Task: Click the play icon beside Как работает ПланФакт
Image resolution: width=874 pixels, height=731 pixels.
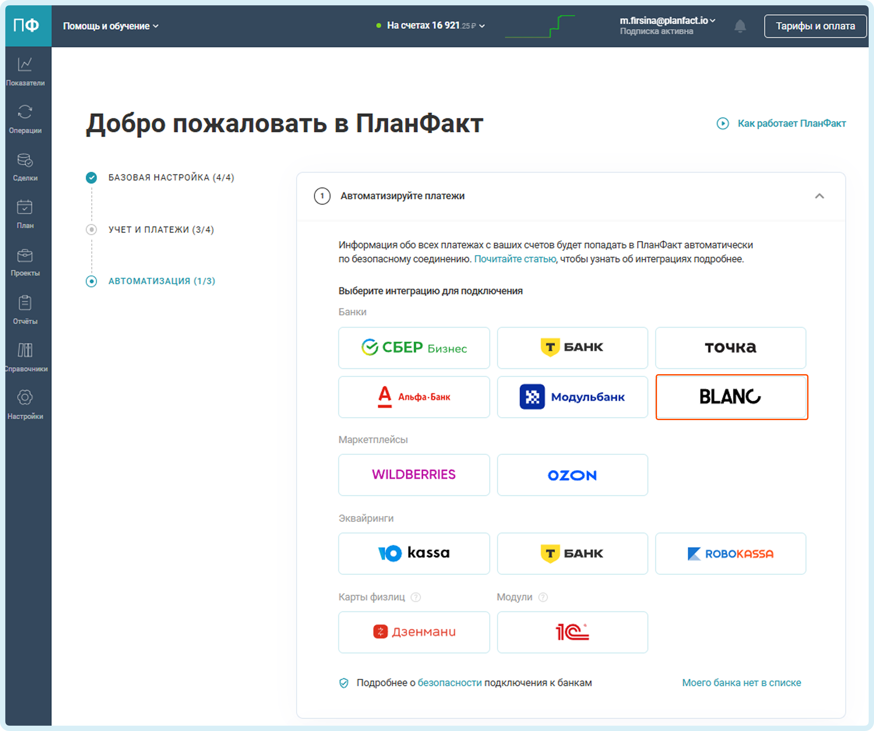Action: [x=723, y=123]
